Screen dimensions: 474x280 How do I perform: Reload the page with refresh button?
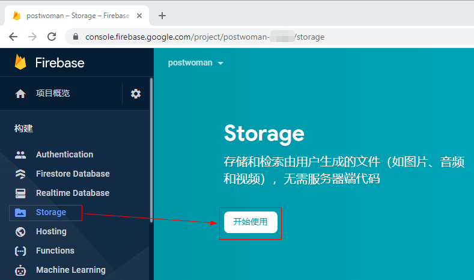click(x=52, y=37)
